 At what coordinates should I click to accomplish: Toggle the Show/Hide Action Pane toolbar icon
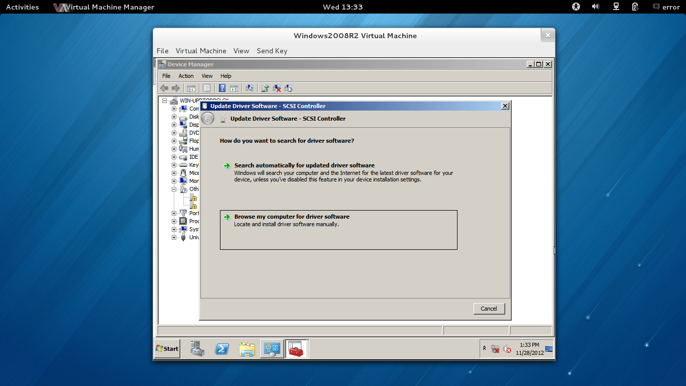(x=234, y=88)
